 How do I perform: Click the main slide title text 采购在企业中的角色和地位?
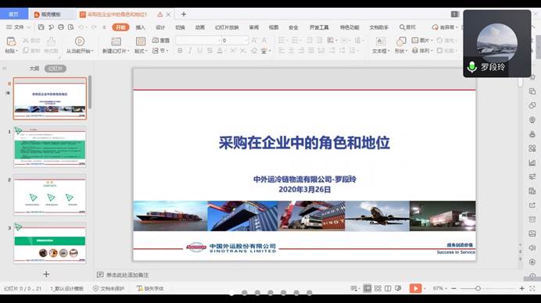pos(304,143)
